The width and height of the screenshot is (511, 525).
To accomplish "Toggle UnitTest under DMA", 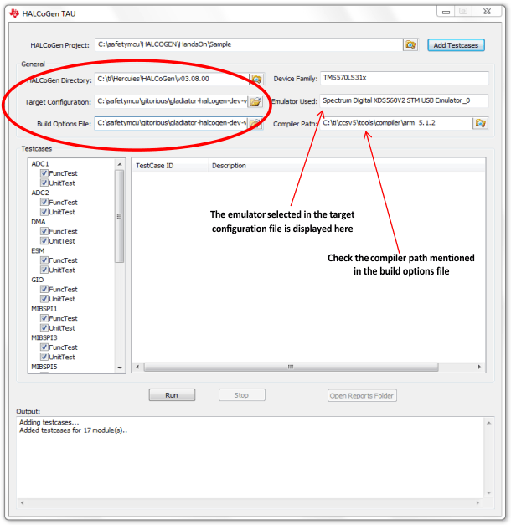I will pos(44,241).
